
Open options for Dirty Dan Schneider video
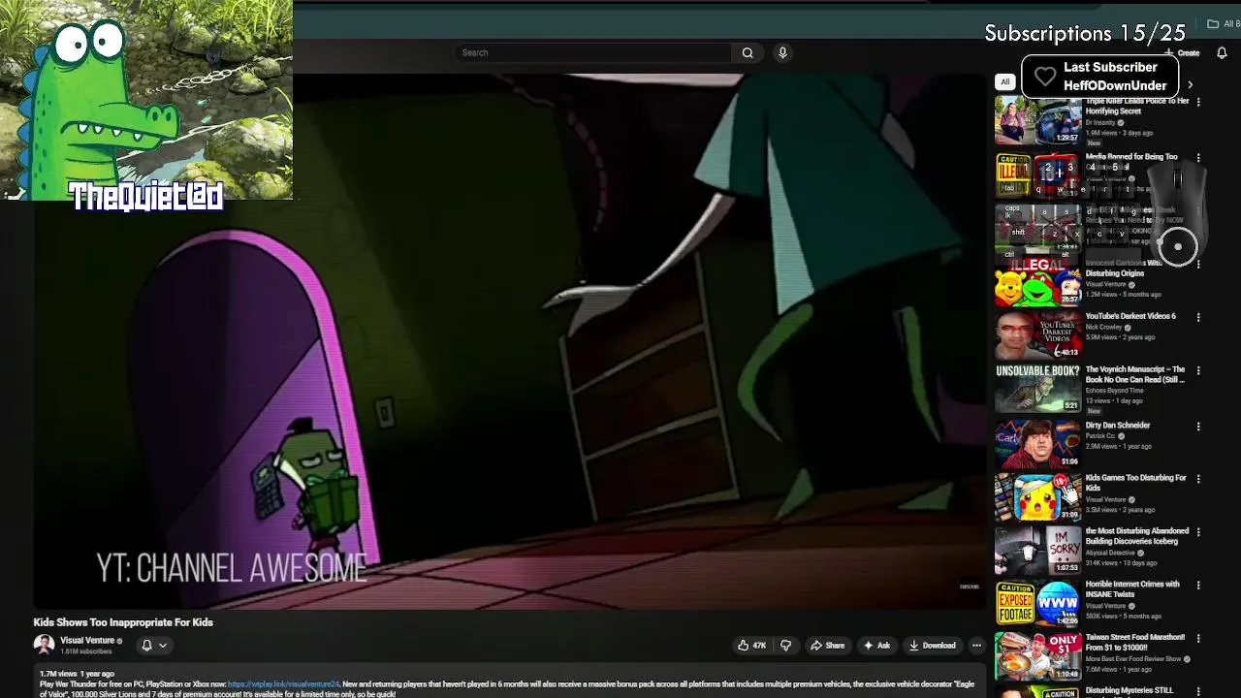coord(1198,427)
